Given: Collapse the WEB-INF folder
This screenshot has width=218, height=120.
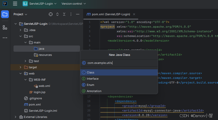Looking at the screenshot, I should [25, 80].
